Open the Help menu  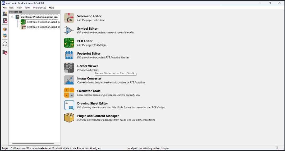tap(52, 8)
